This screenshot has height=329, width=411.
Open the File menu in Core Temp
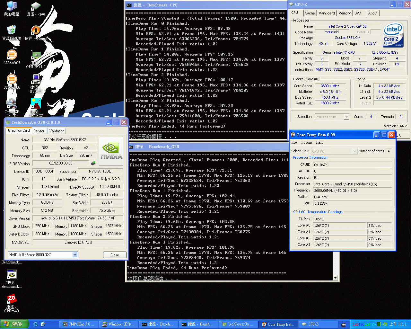click(294, 142)
